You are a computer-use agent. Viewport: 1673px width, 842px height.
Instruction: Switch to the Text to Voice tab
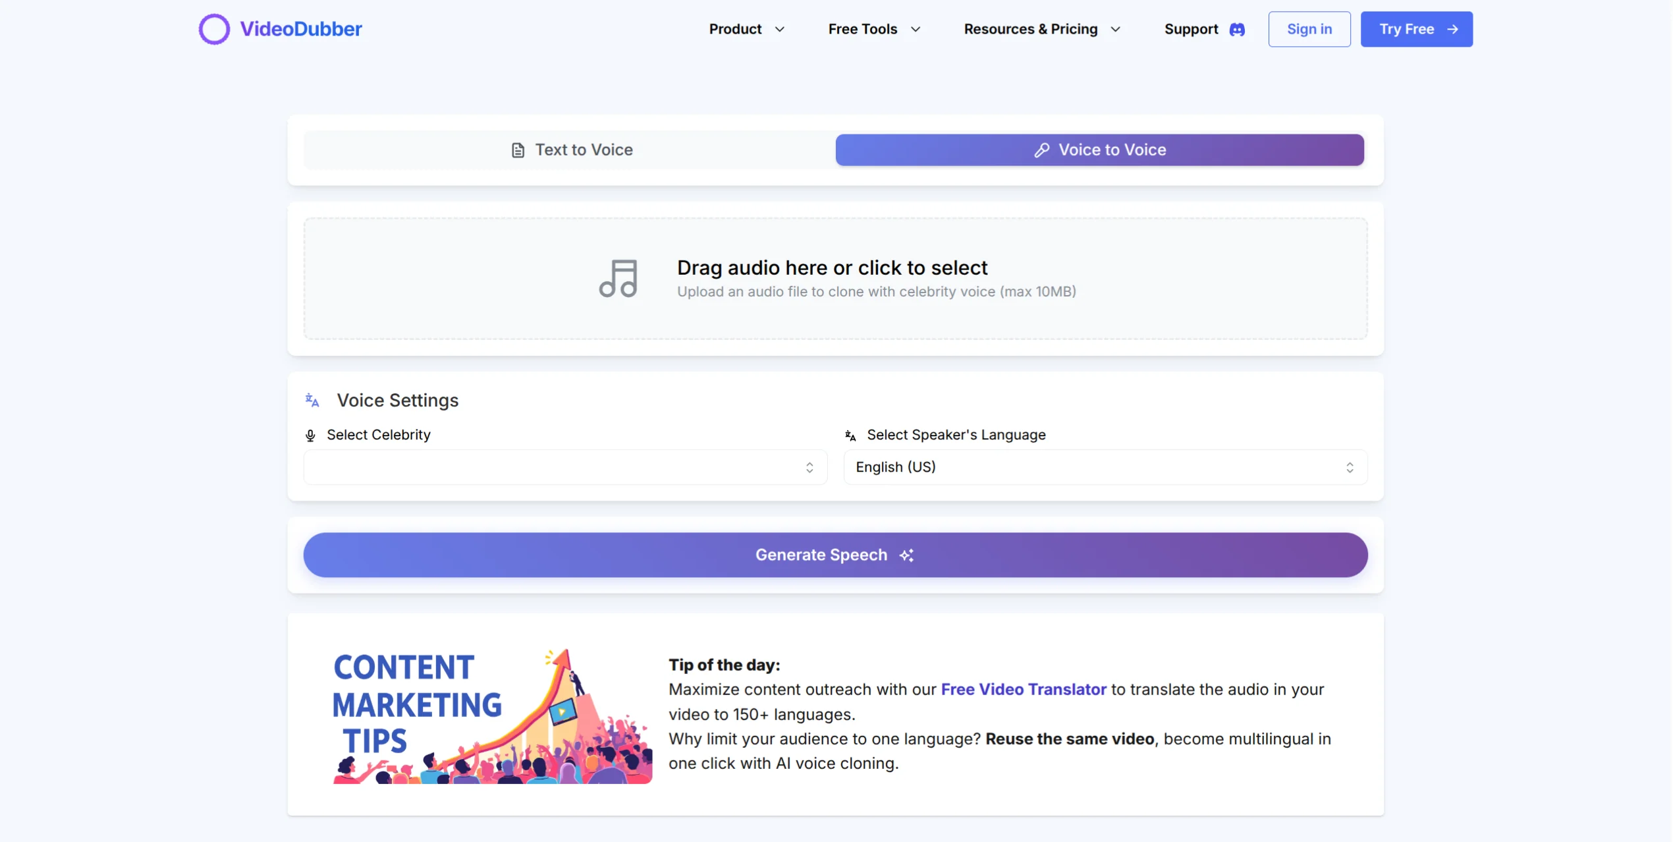(x=570, y=150)
